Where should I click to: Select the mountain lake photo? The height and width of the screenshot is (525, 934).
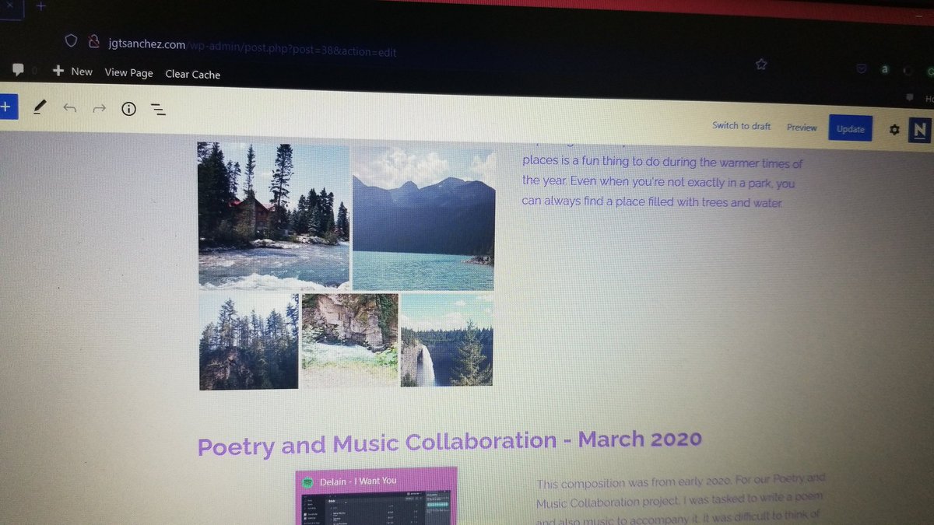pyautogui.click(x=424, y=219)
